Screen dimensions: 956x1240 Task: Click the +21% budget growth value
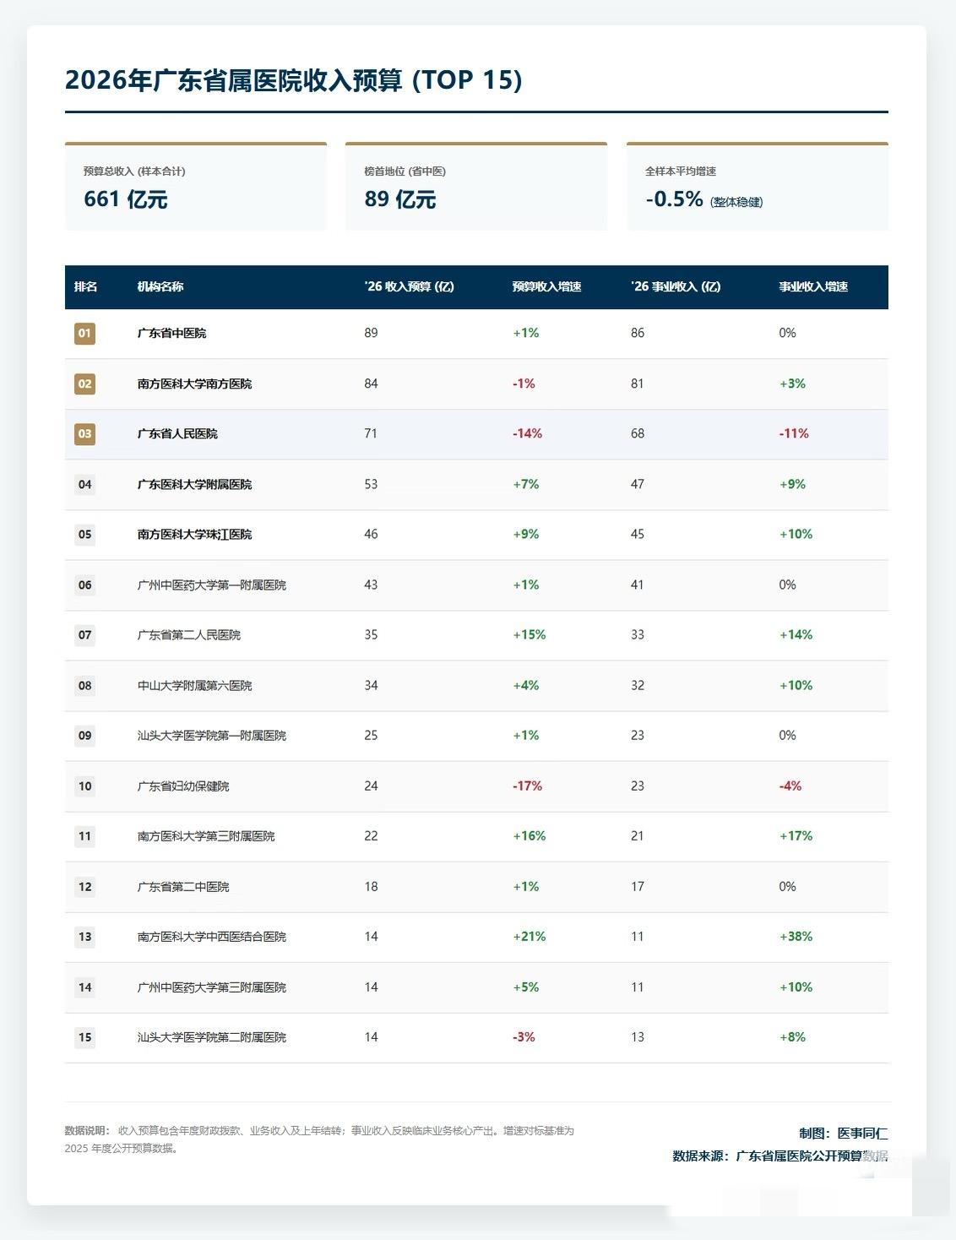click(530, 937)
